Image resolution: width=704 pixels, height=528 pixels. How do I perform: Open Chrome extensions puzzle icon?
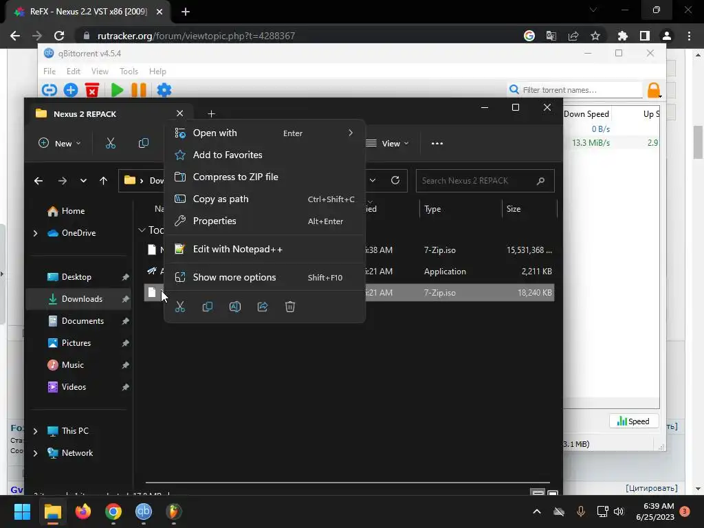pyautogui.click(x=623, y=36)
